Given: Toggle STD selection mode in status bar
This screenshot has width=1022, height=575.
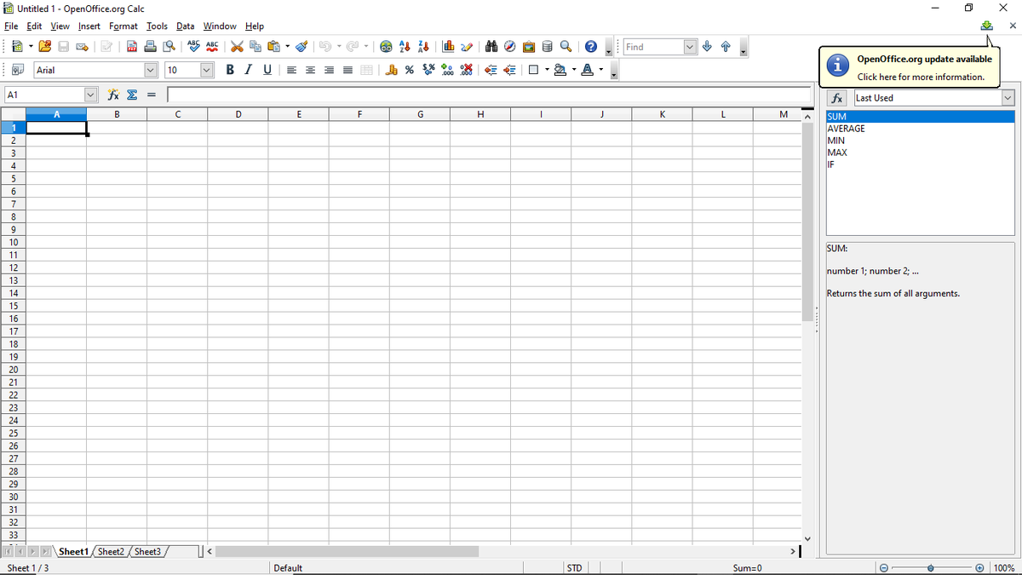Looking at the screenshot, I should (x=575, y=568).
